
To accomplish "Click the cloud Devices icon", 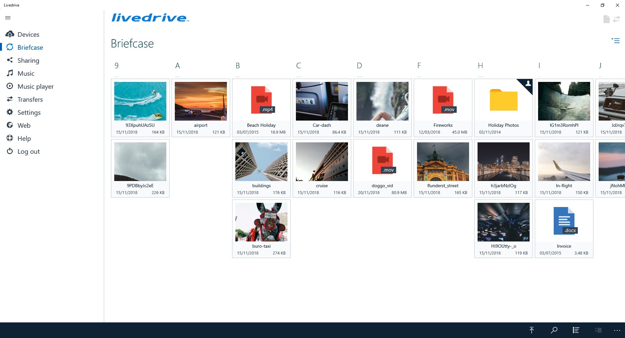I will (10, 34).
